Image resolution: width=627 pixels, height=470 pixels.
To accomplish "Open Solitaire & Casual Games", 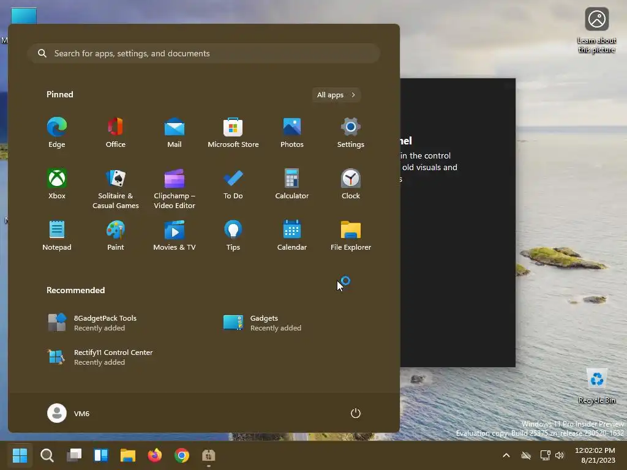I will (x=116, y=189).
